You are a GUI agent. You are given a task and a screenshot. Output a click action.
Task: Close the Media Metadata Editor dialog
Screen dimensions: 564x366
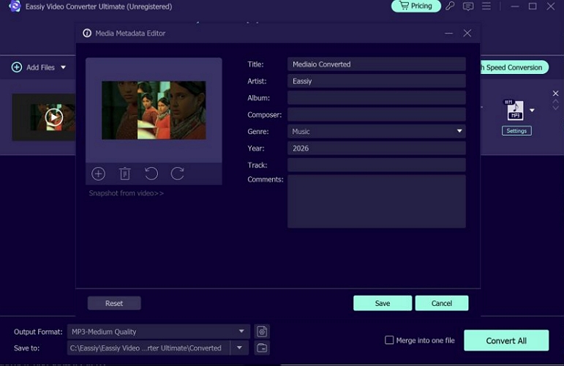[467, 33]
